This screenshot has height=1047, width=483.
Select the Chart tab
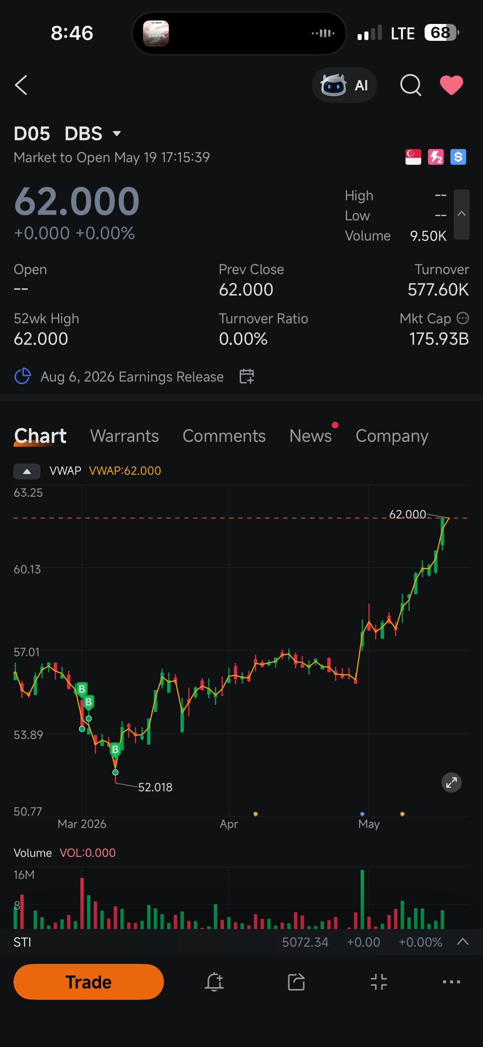[x=40, y=436]
